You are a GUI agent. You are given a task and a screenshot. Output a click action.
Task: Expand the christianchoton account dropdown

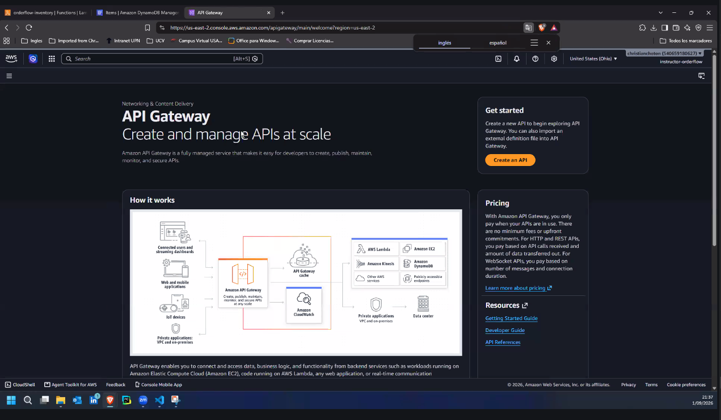coord(664,53)
